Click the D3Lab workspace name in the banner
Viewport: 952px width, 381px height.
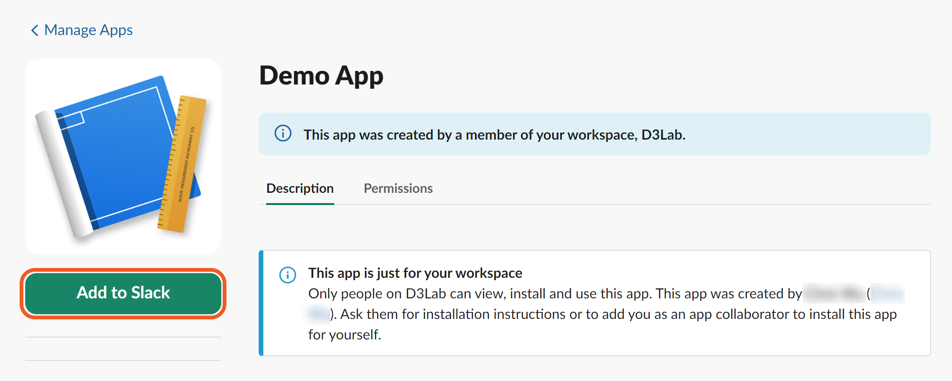662,135
